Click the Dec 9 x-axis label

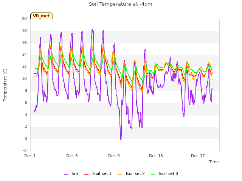pyautogui.click(x=114, y=156)
